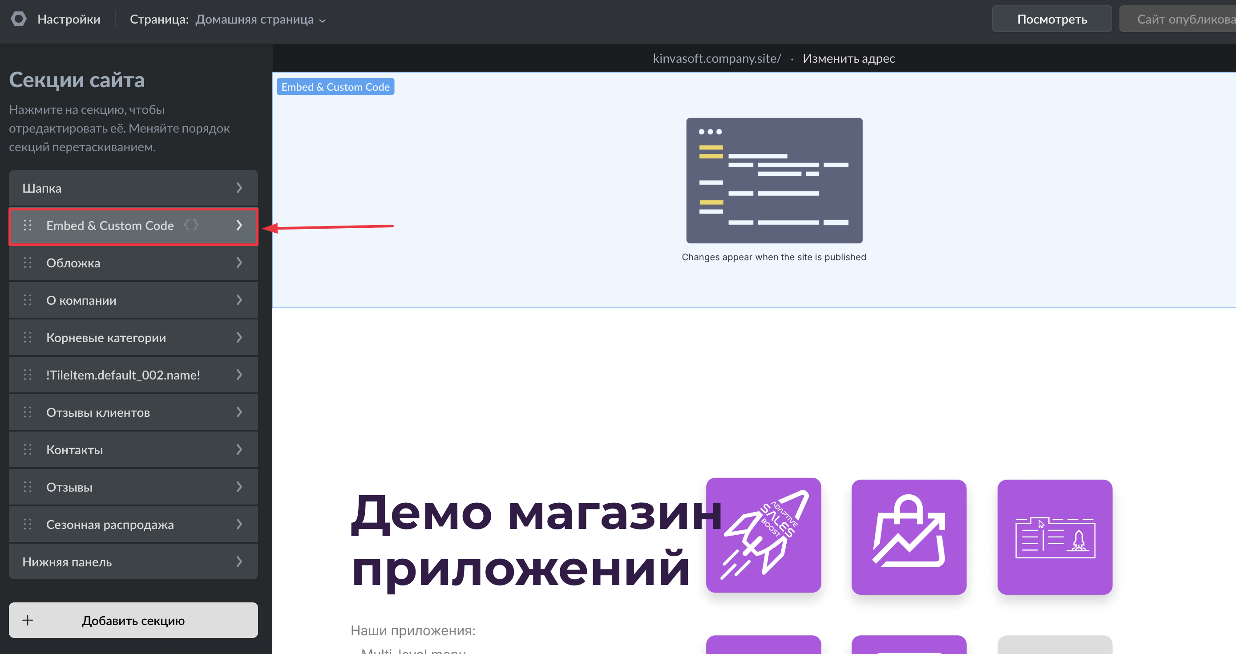The width and height of the screenshot is (1236, 654).
Task: Click the drag handle icon beside Обложка
Action: coord(28,263)
